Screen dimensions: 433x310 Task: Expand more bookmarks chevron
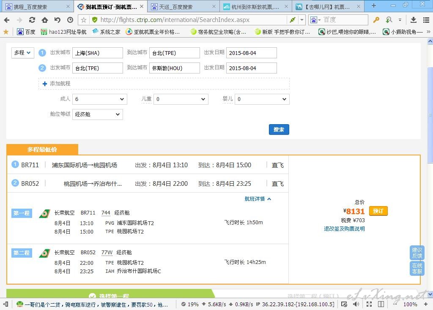coord(428,32)
